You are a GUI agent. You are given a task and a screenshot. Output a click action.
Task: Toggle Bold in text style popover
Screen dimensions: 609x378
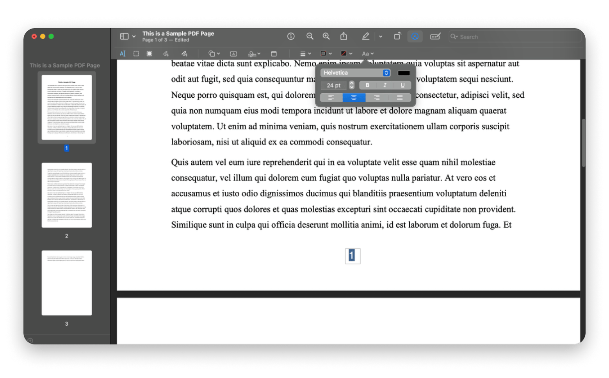tap(367, 85)
